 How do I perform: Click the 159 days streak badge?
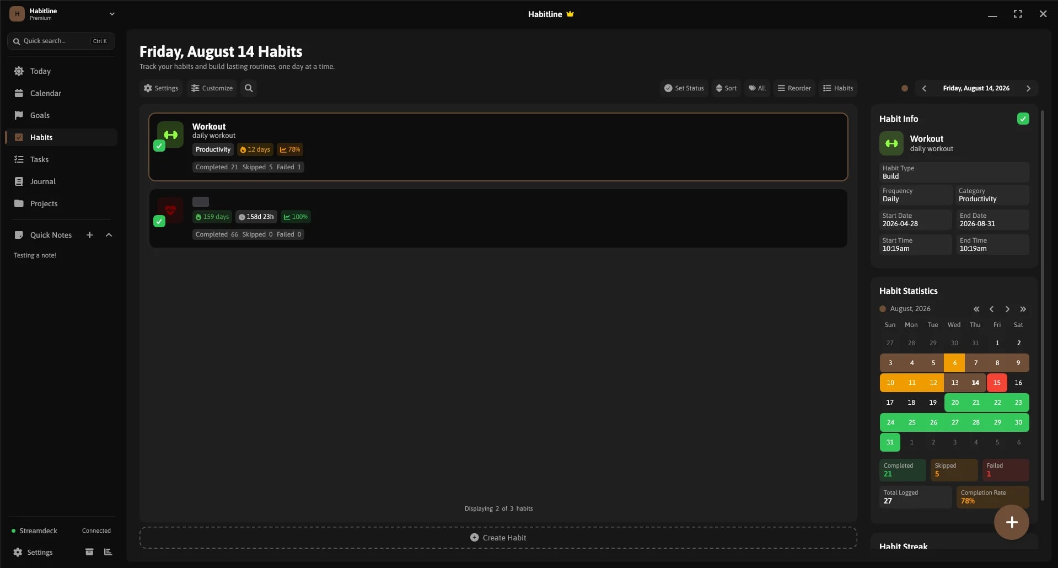212,217
